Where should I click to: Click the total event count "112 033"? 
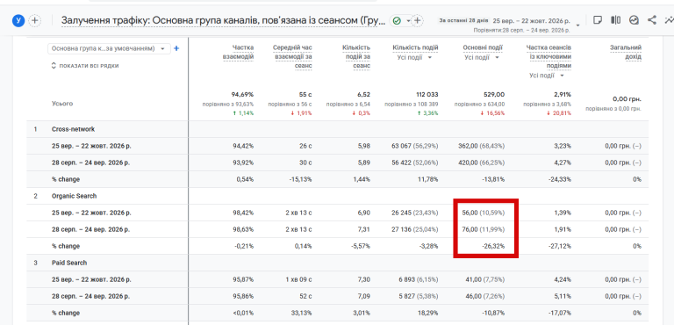tap(426, 94)
